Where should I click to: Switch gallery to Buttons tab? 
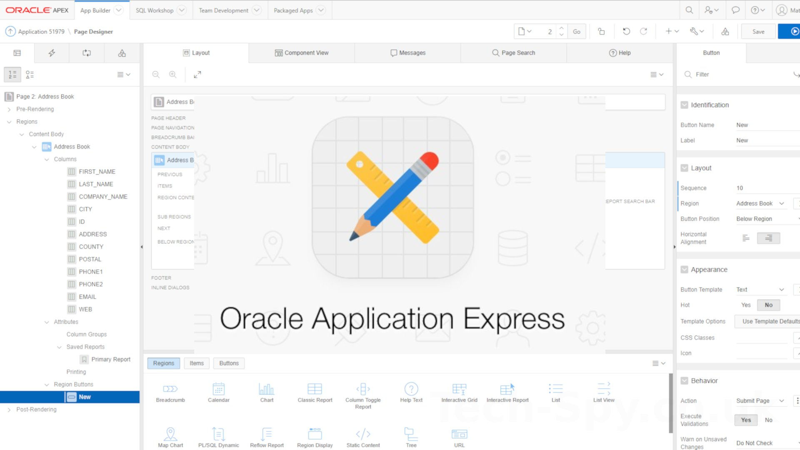(x=229, y=363)
